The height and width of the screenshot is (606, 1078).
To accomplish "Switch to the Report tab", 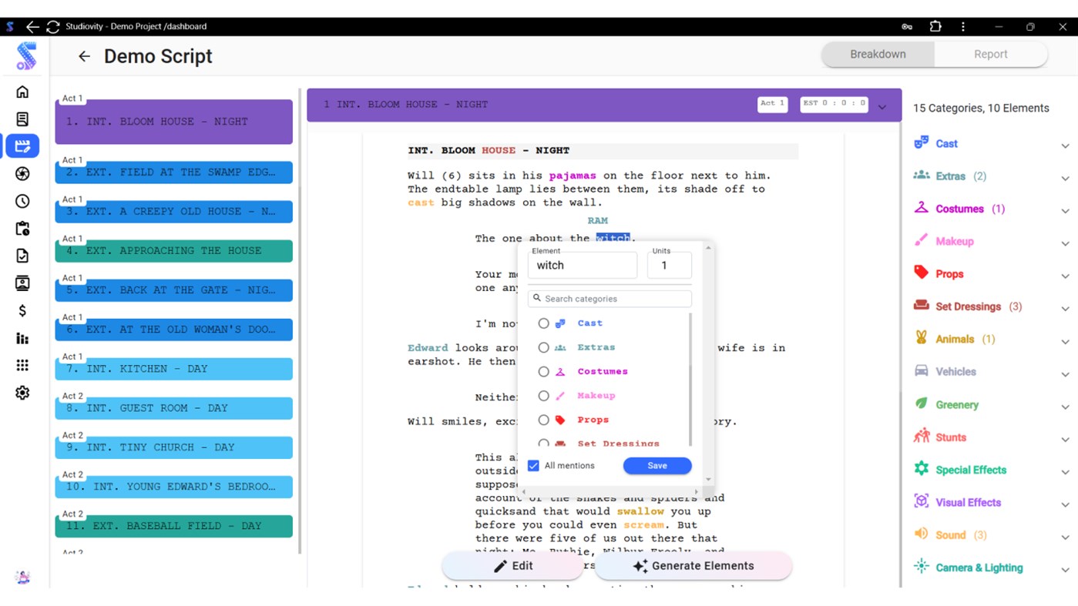I will coord(990,54).
